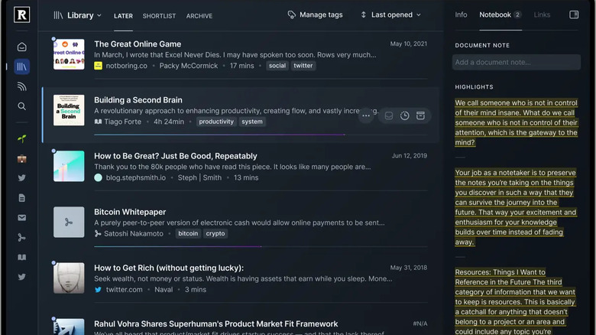Viewport: 596px width, 335px height.
Task: Switch to the Shortlist tab
Action: point(159,16)
